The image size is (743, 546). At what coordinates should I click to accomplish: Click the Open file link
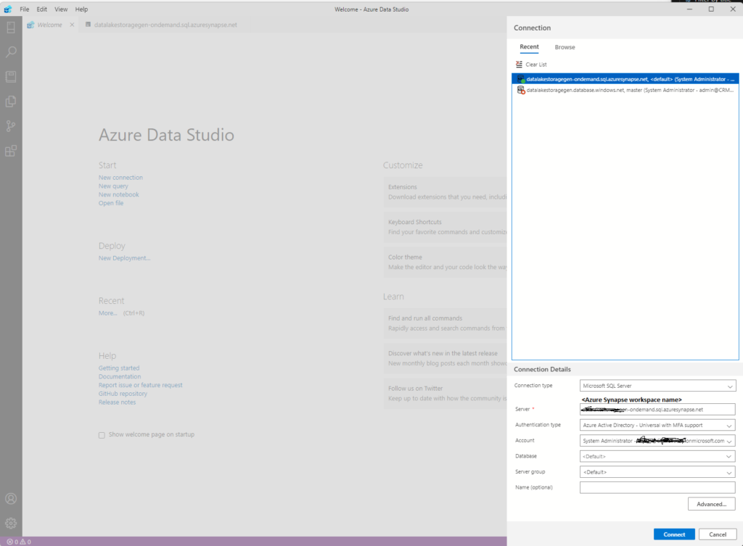[x=111, y=203]
